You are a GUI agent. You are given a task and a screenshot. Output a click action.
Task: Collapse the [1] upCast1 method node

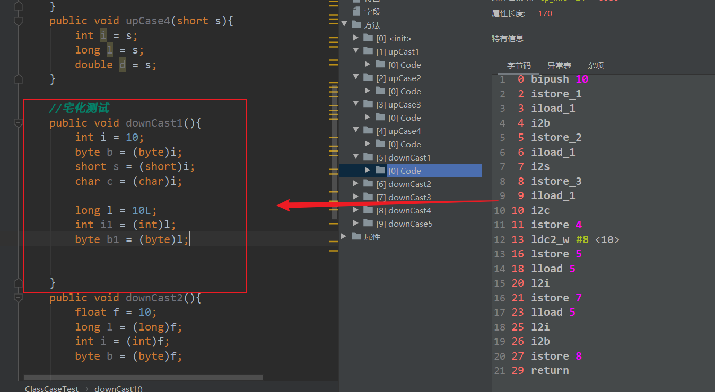(356, 51)
